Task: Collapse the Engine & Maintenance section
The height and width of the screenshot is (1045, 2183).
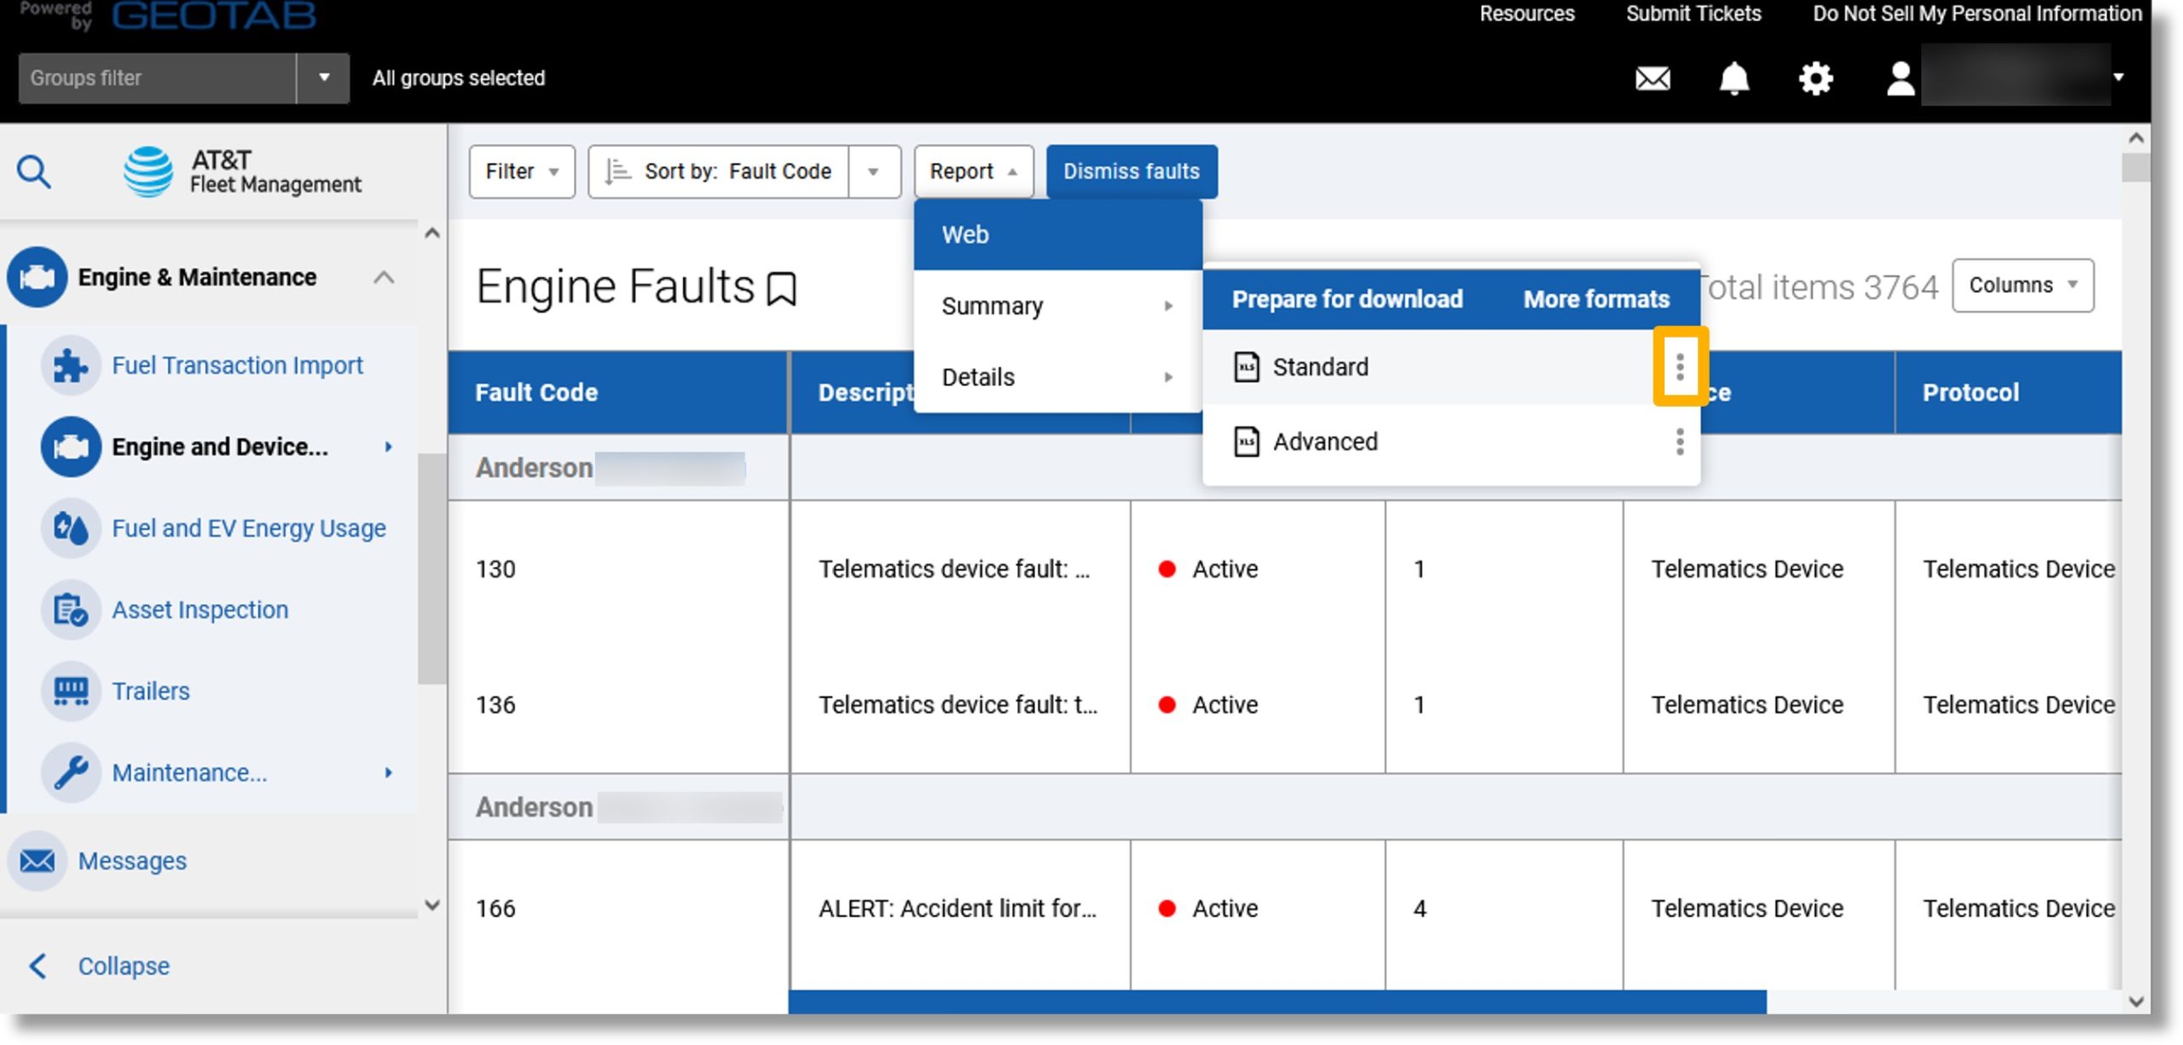Action: coord(384,277)
